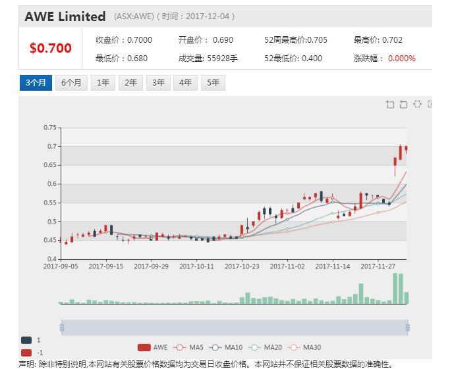Click the right handle of the zoom slider
Viewport: 454px width, 369px height.
click(x=408, y=327)
